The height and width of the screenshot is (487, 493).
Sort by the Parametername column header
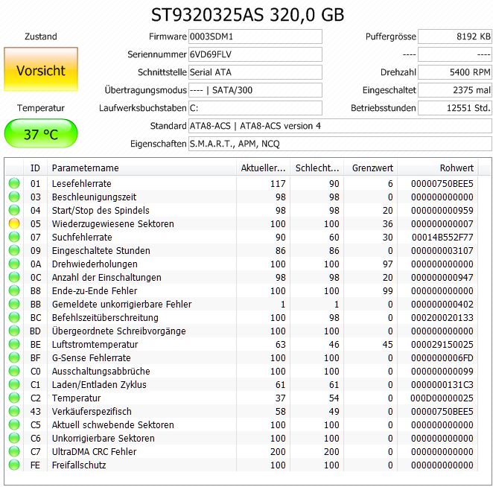pyautogui.click(x=141, y=168)
